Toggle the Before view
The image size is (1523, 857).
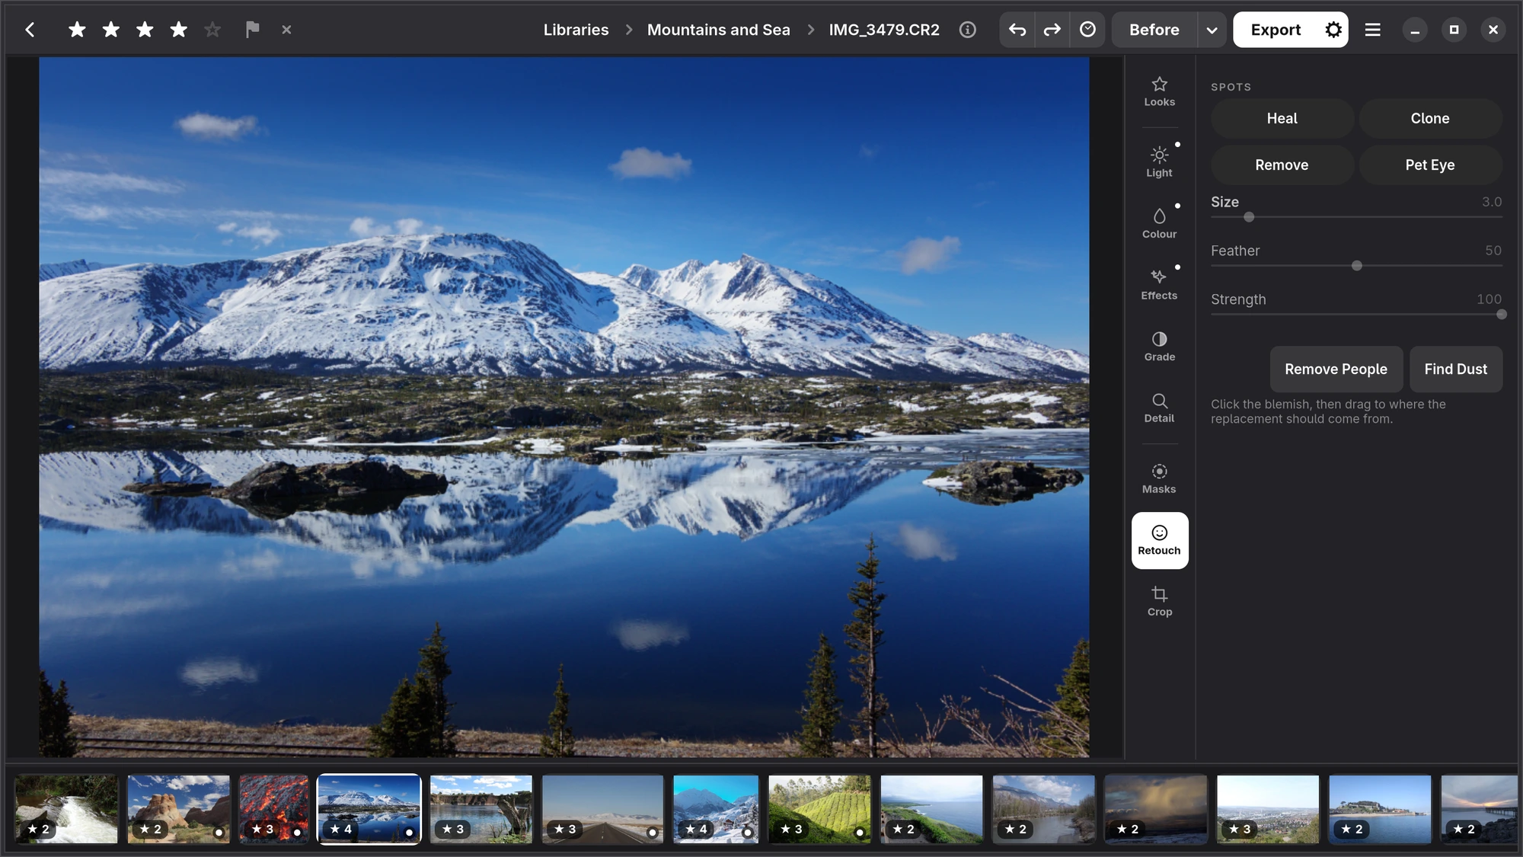pos(1154,30)
